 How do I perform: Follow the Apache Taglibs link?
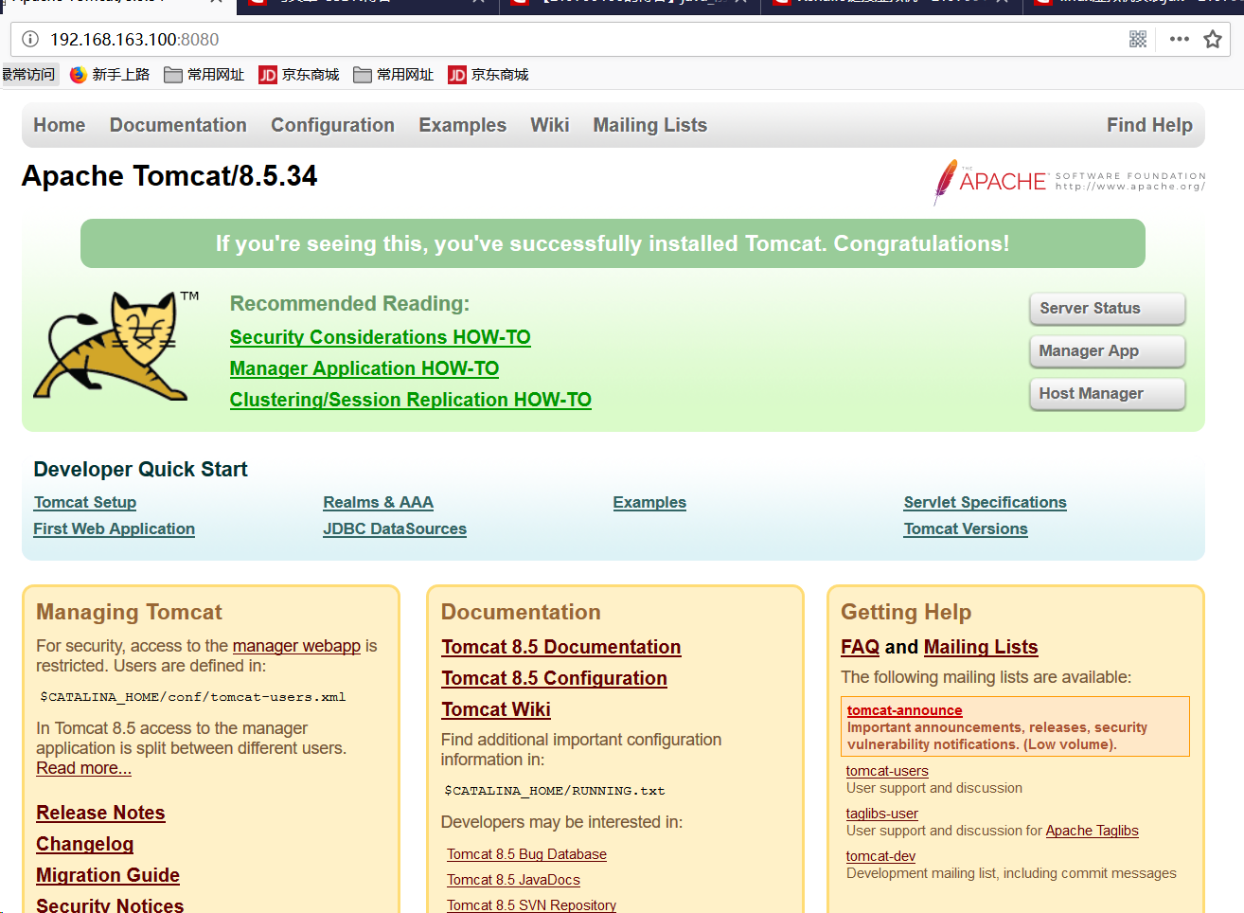click(1092, 831)
